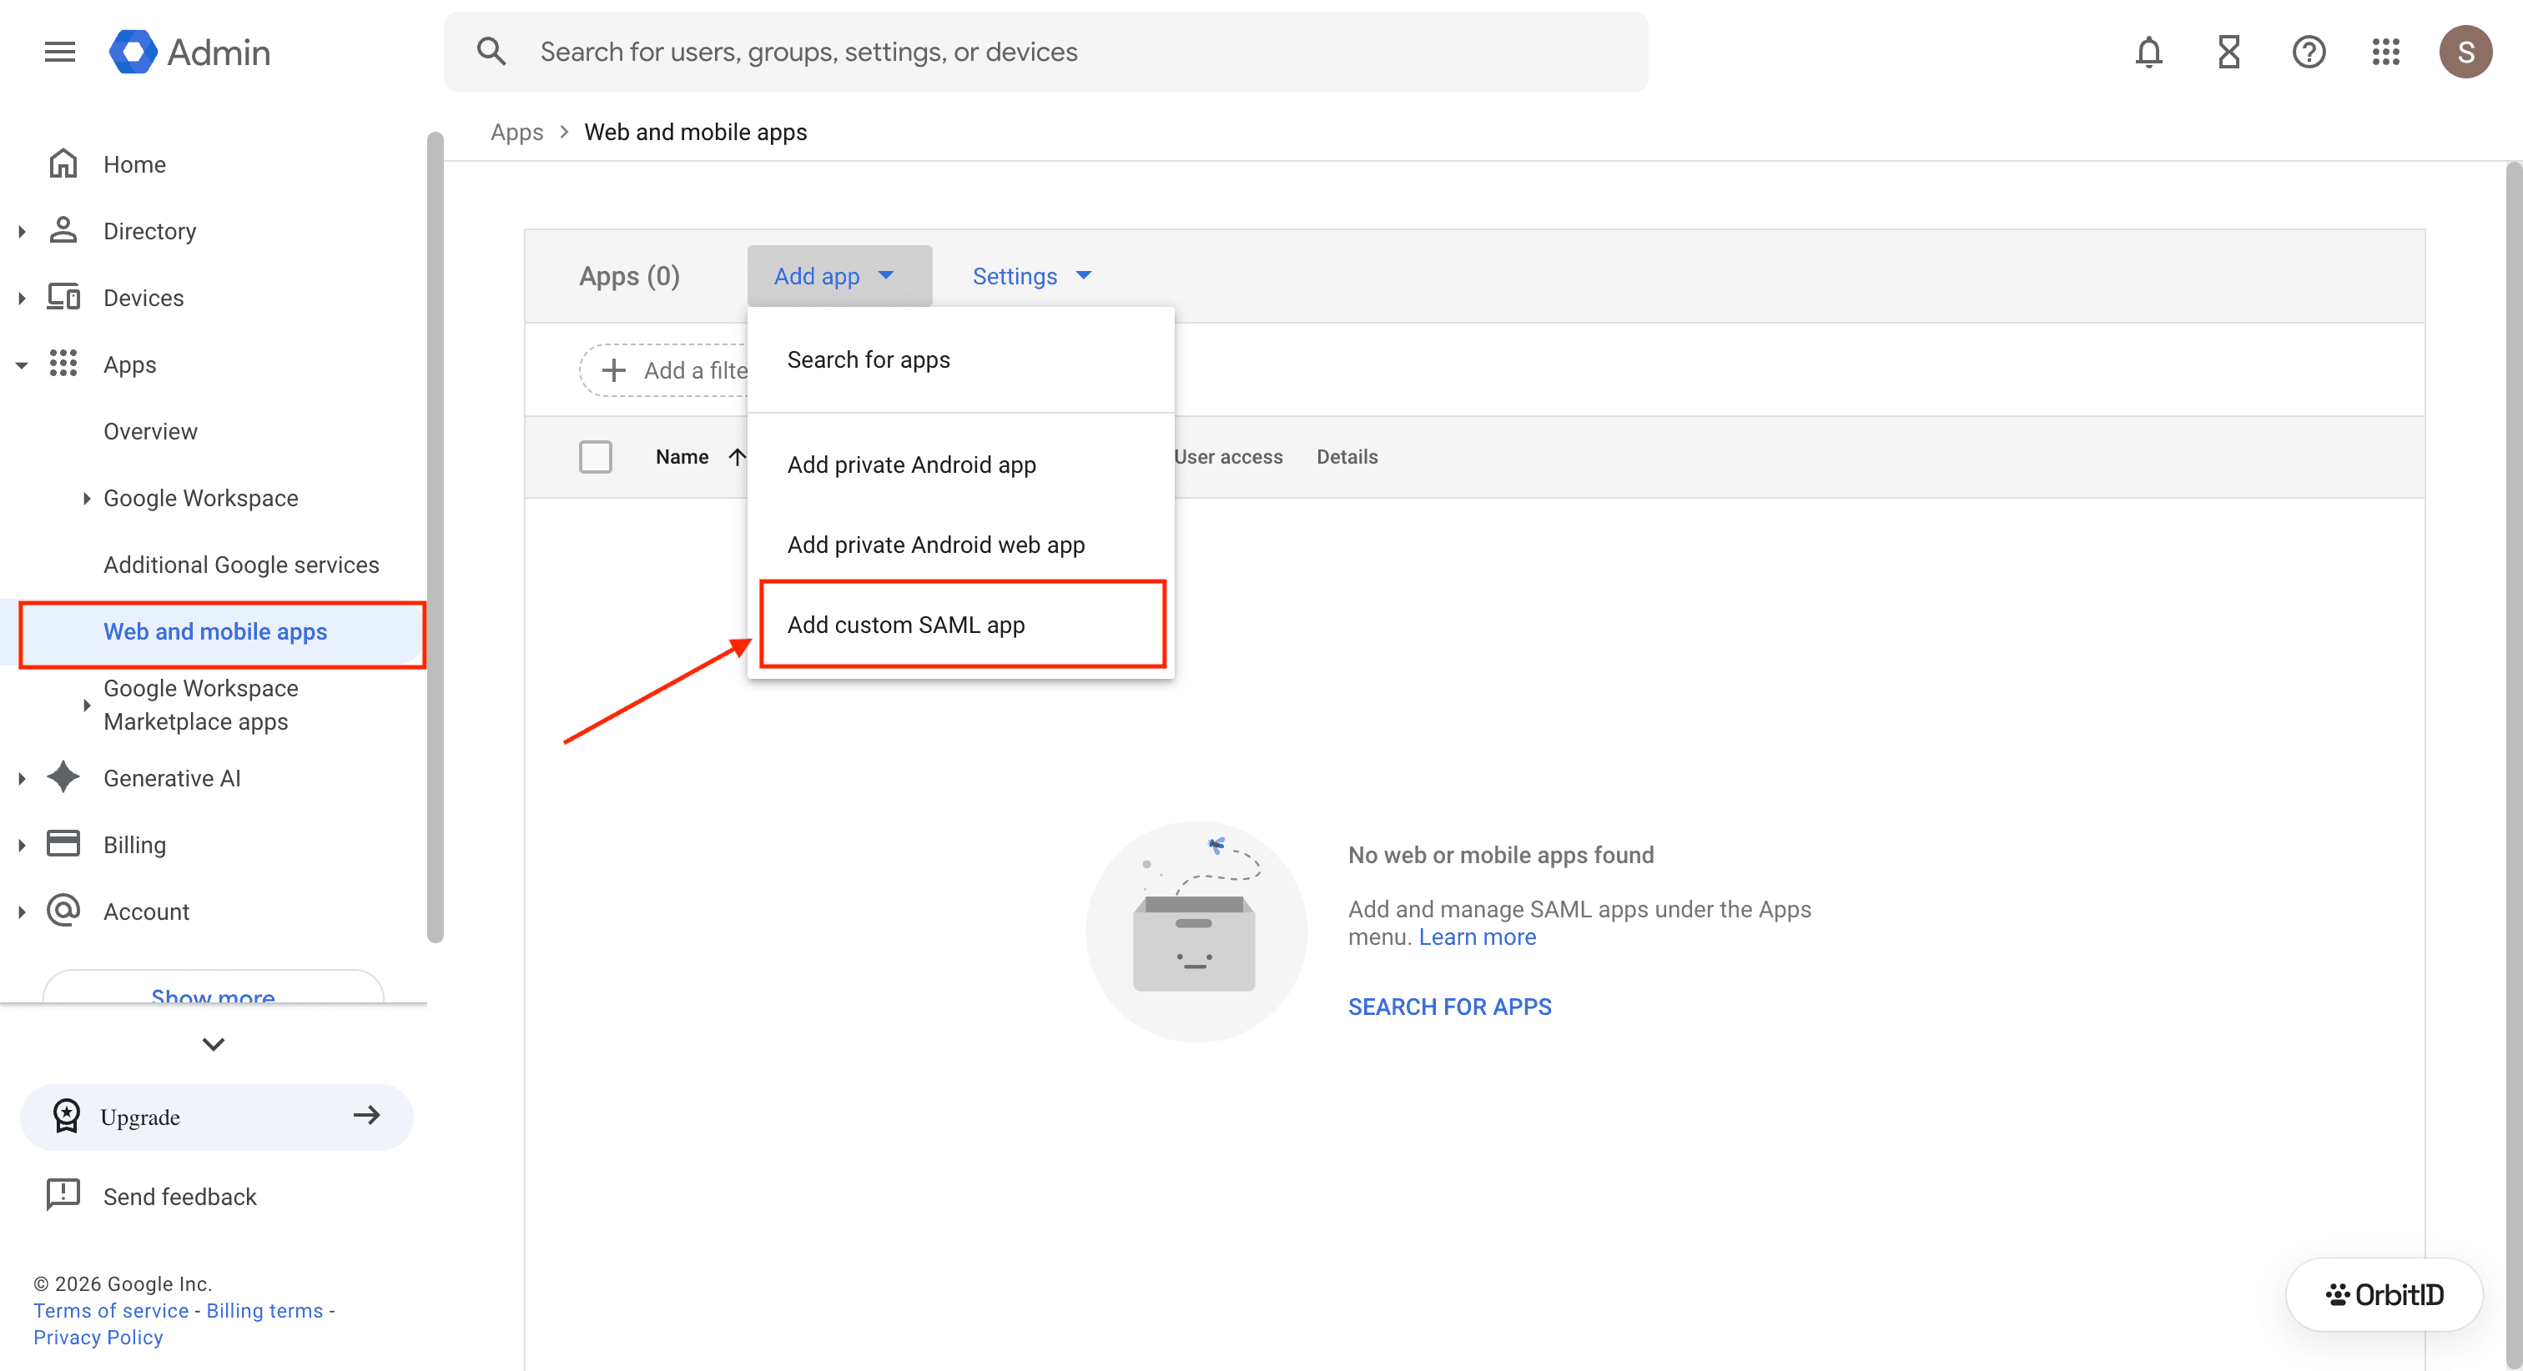Click the Account at-sign icon
Image resolution: width=2523 pixels, height=1371 pixels.
[63, 911]
